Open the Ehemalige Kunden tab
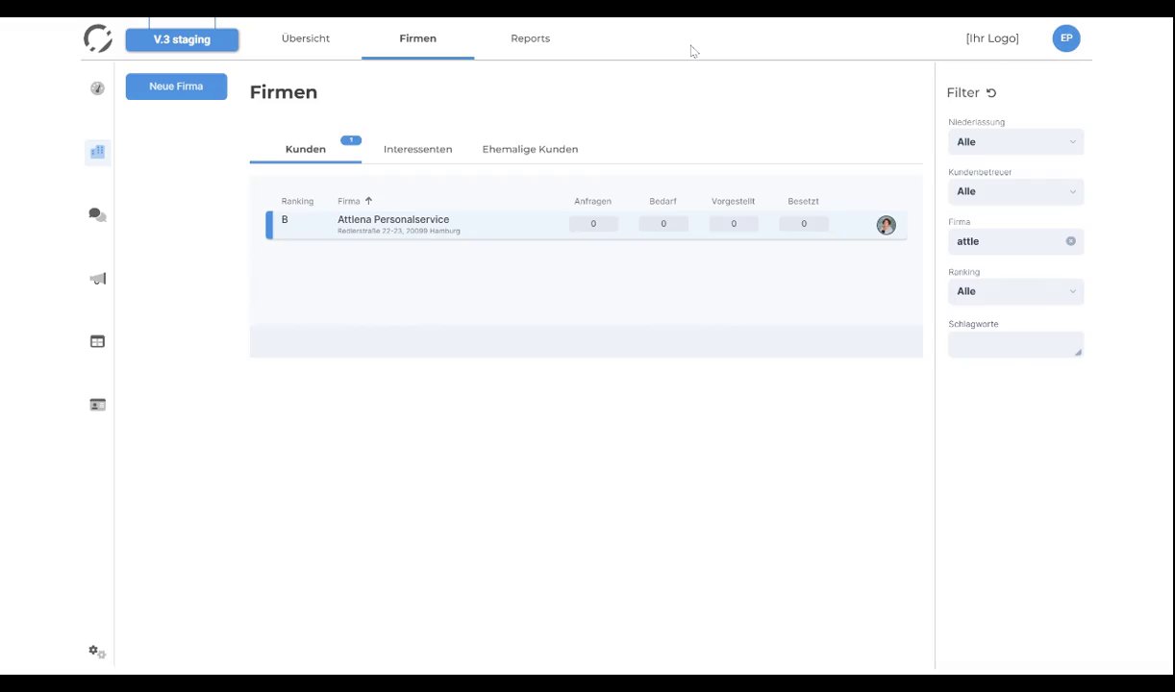 [530, 149]
